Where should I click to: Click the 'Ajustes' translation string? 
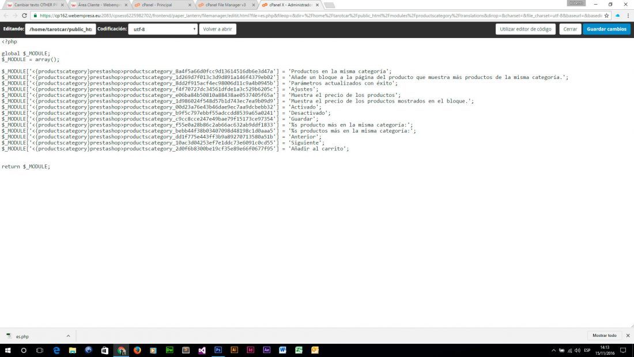point(303,89)
